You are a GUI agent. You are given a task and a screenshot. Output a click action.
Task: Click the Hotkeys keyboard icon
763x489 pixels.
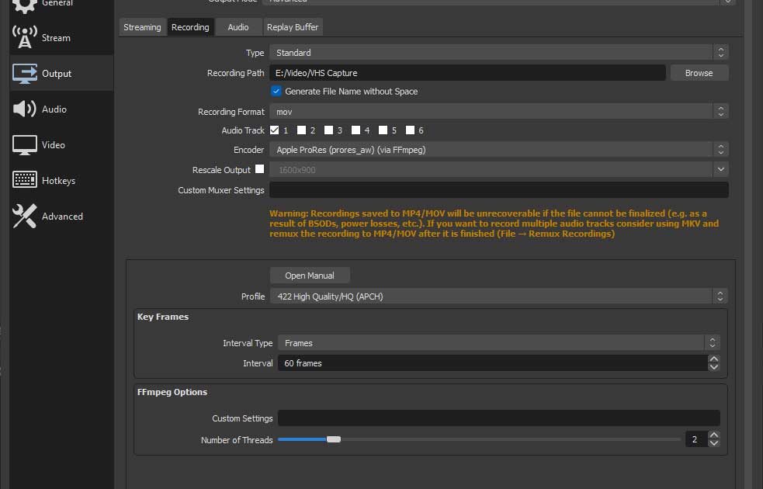tap(25, 180)
